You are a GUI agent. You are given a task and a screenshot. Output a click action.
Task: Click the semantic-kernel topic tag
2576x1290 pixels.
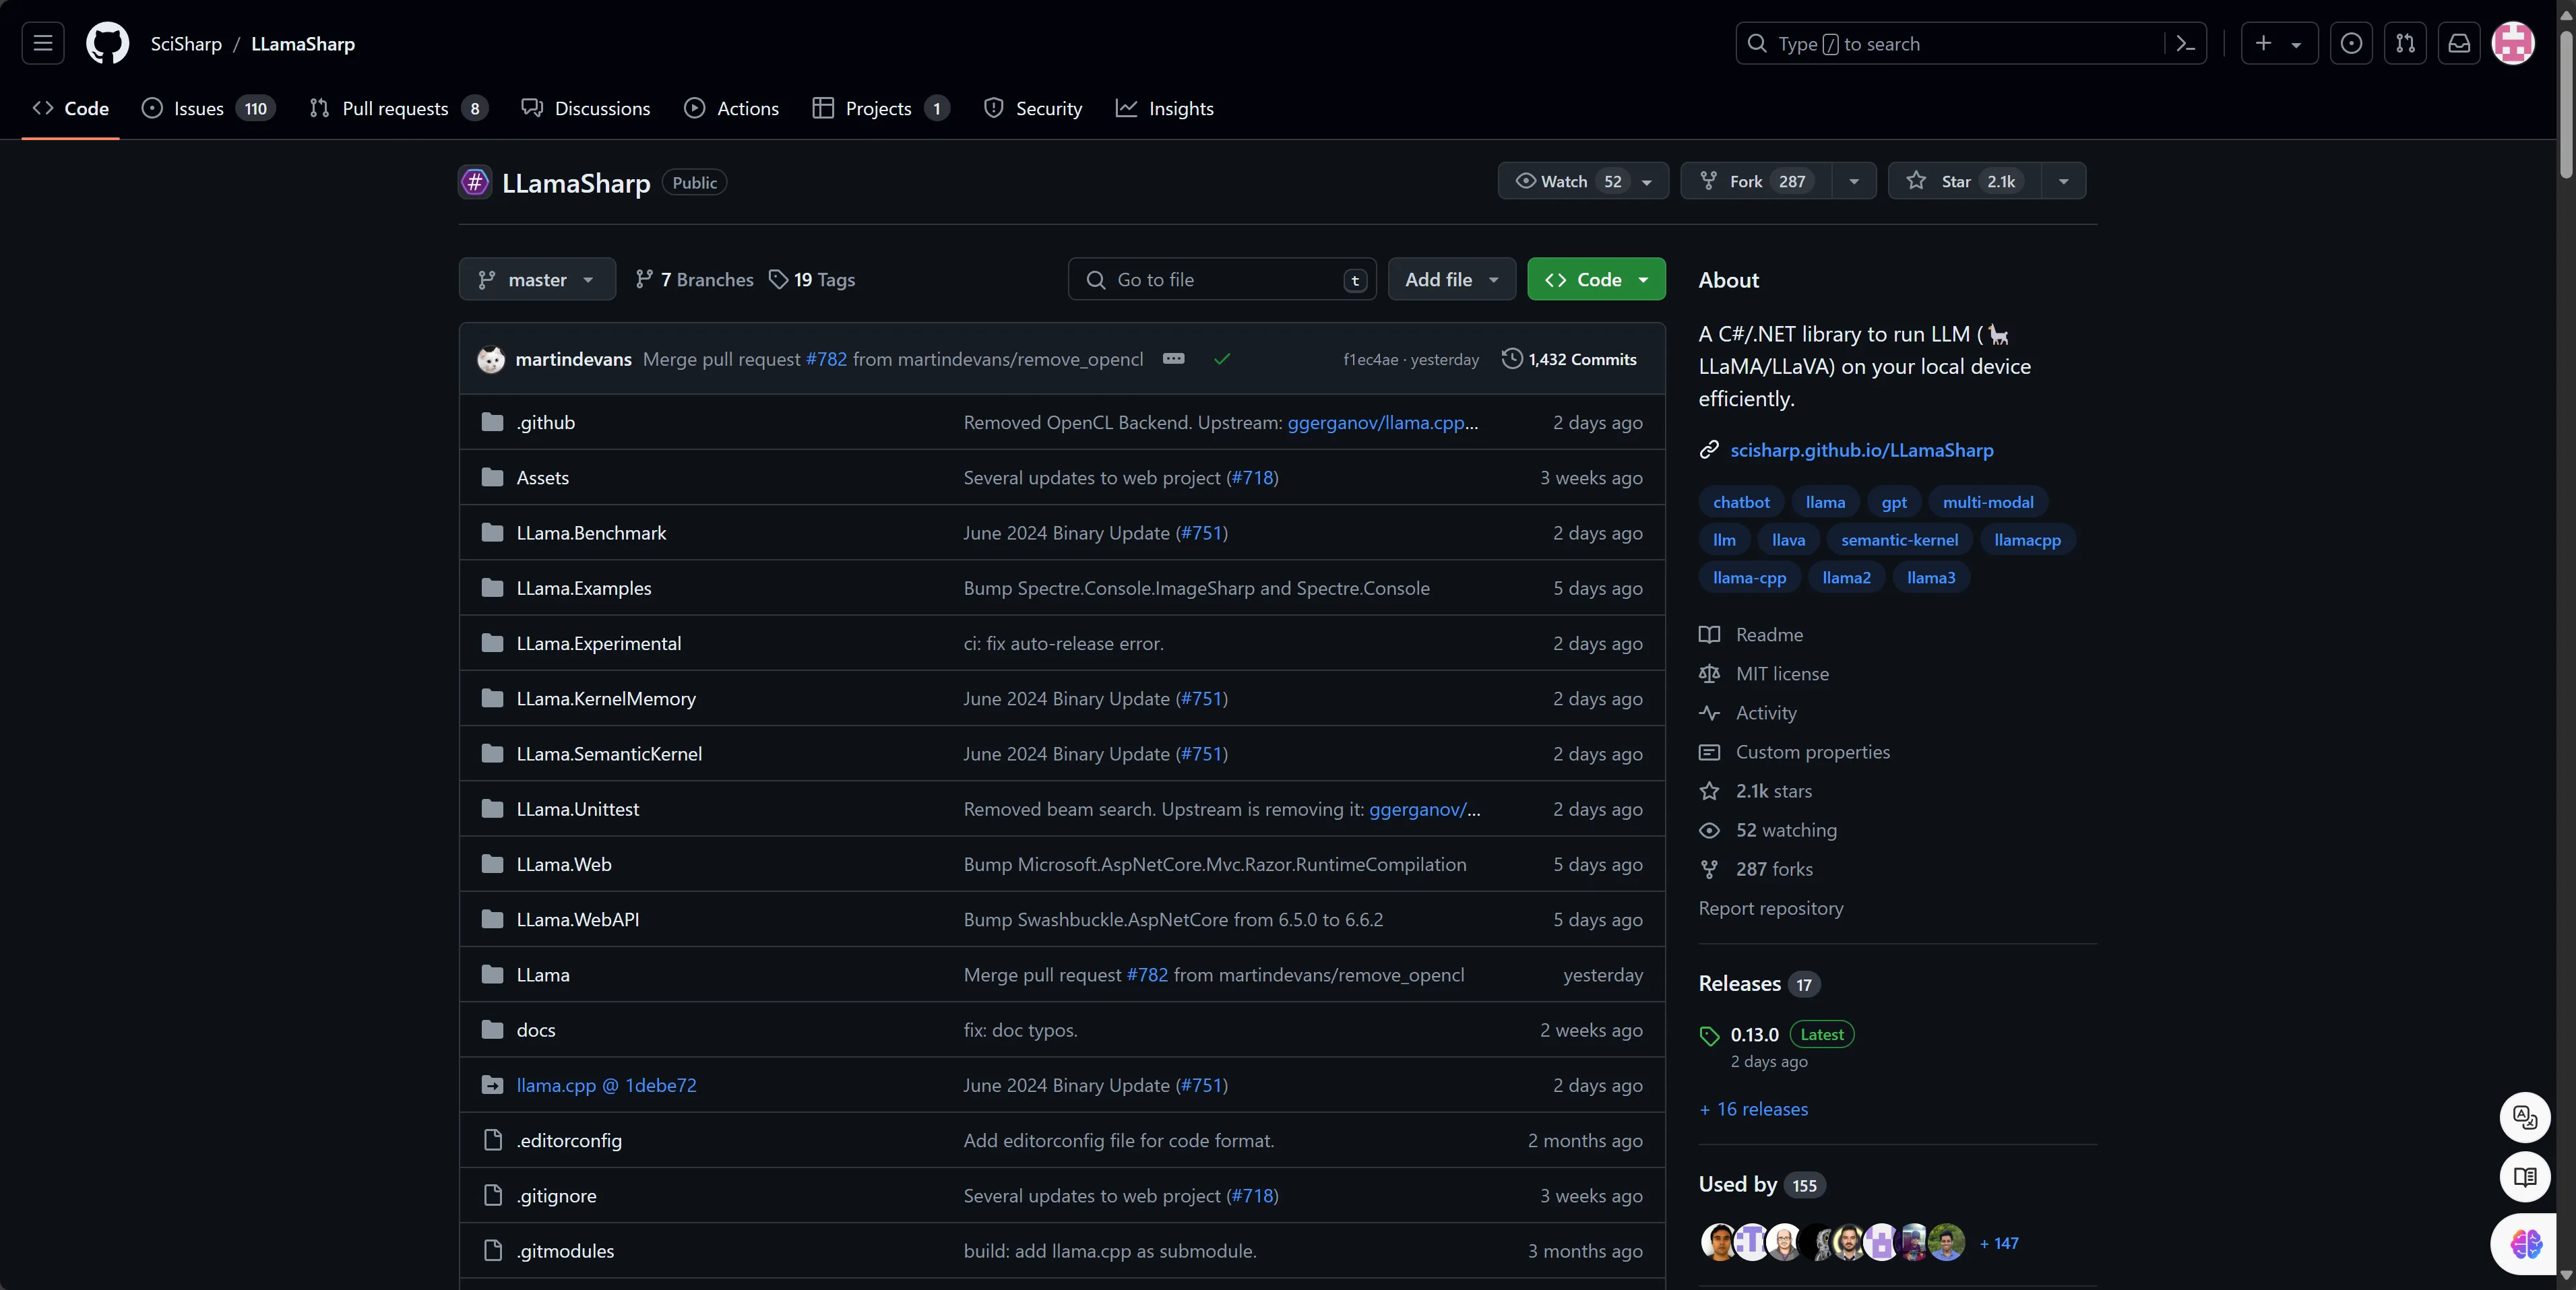(x=1900, y=540)
